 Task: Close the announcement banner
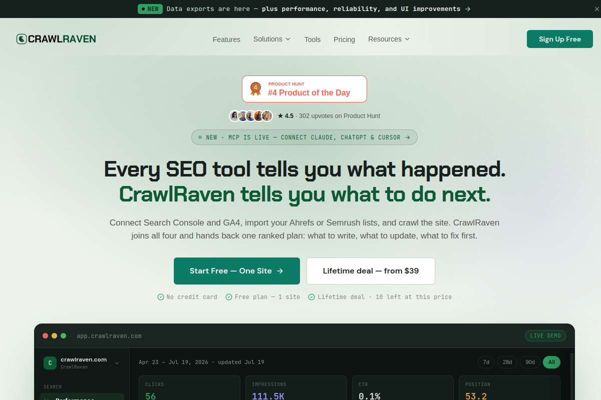[596, 9]
